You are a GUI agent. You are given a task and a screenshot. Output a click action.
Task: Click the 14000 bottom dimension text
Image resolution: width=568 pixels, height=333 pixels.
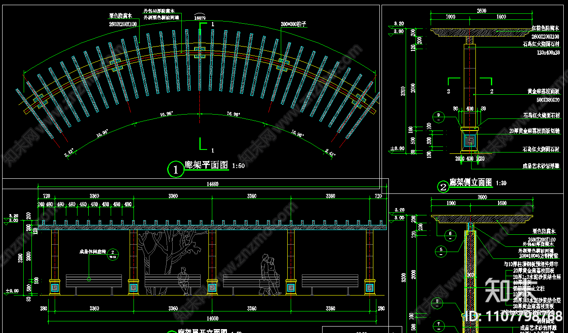coord(212,319)
